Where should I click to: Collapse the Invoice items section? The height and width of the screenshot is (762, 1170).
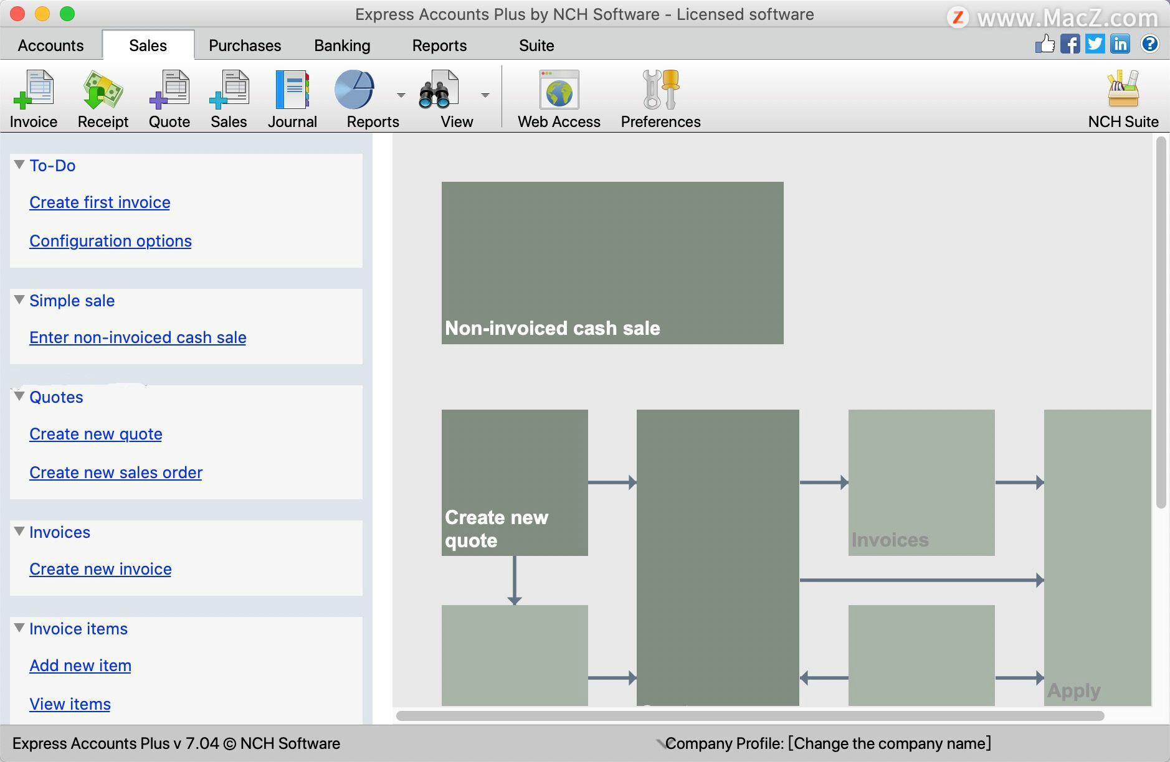[19, 628]
